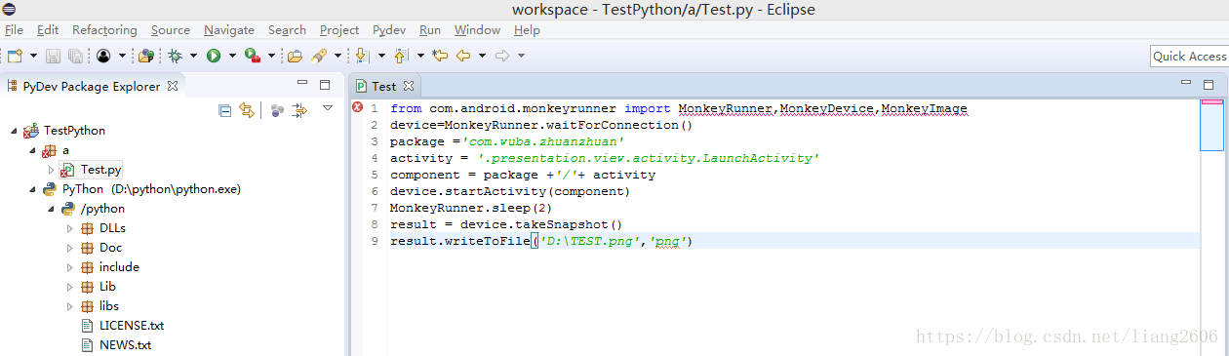Click the error marker on line 1
Viewport: 1229px width, 356px height.
(357, 107)
